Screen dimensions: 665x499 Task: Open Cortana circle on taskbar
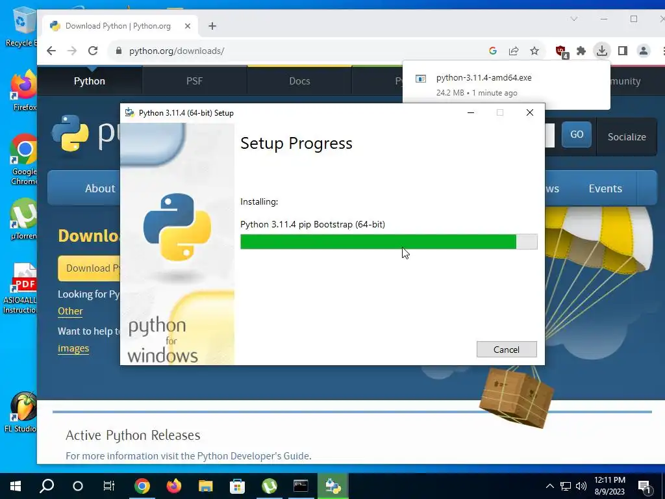(78, 486)
